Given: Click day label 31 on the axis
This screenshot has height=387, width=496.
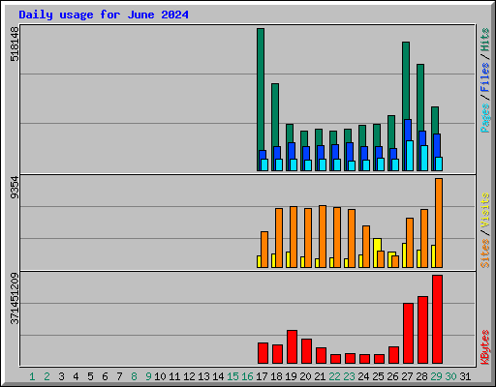Looking at the screenshot, I should [465, 376].
